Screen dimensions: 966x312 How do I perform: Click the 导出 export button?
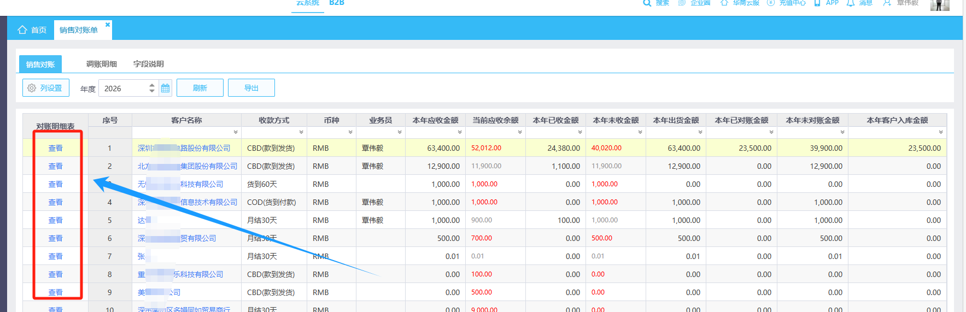251,88
